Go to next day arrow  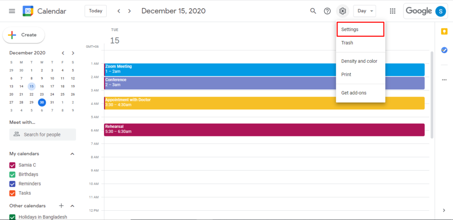click(130, 11)
